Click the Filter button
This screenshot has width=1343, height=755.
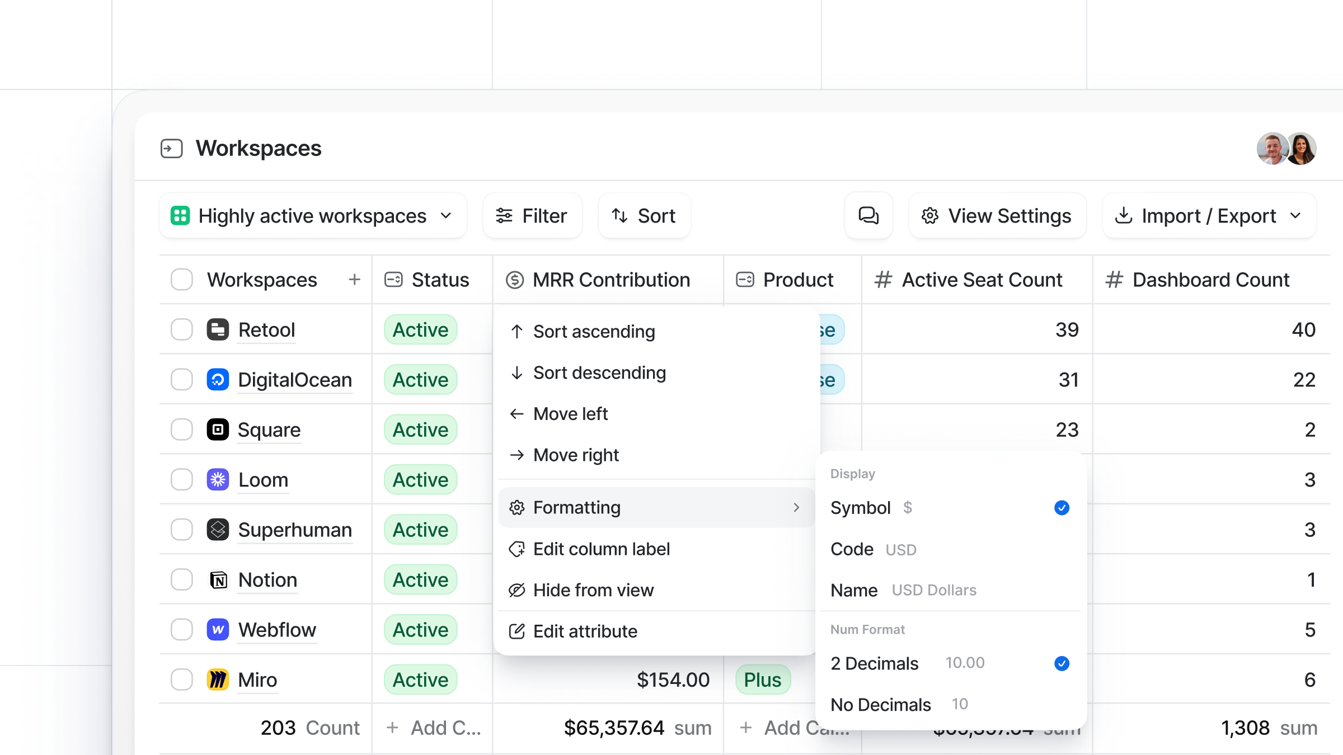pyautogui.click(x=532, y=216)
